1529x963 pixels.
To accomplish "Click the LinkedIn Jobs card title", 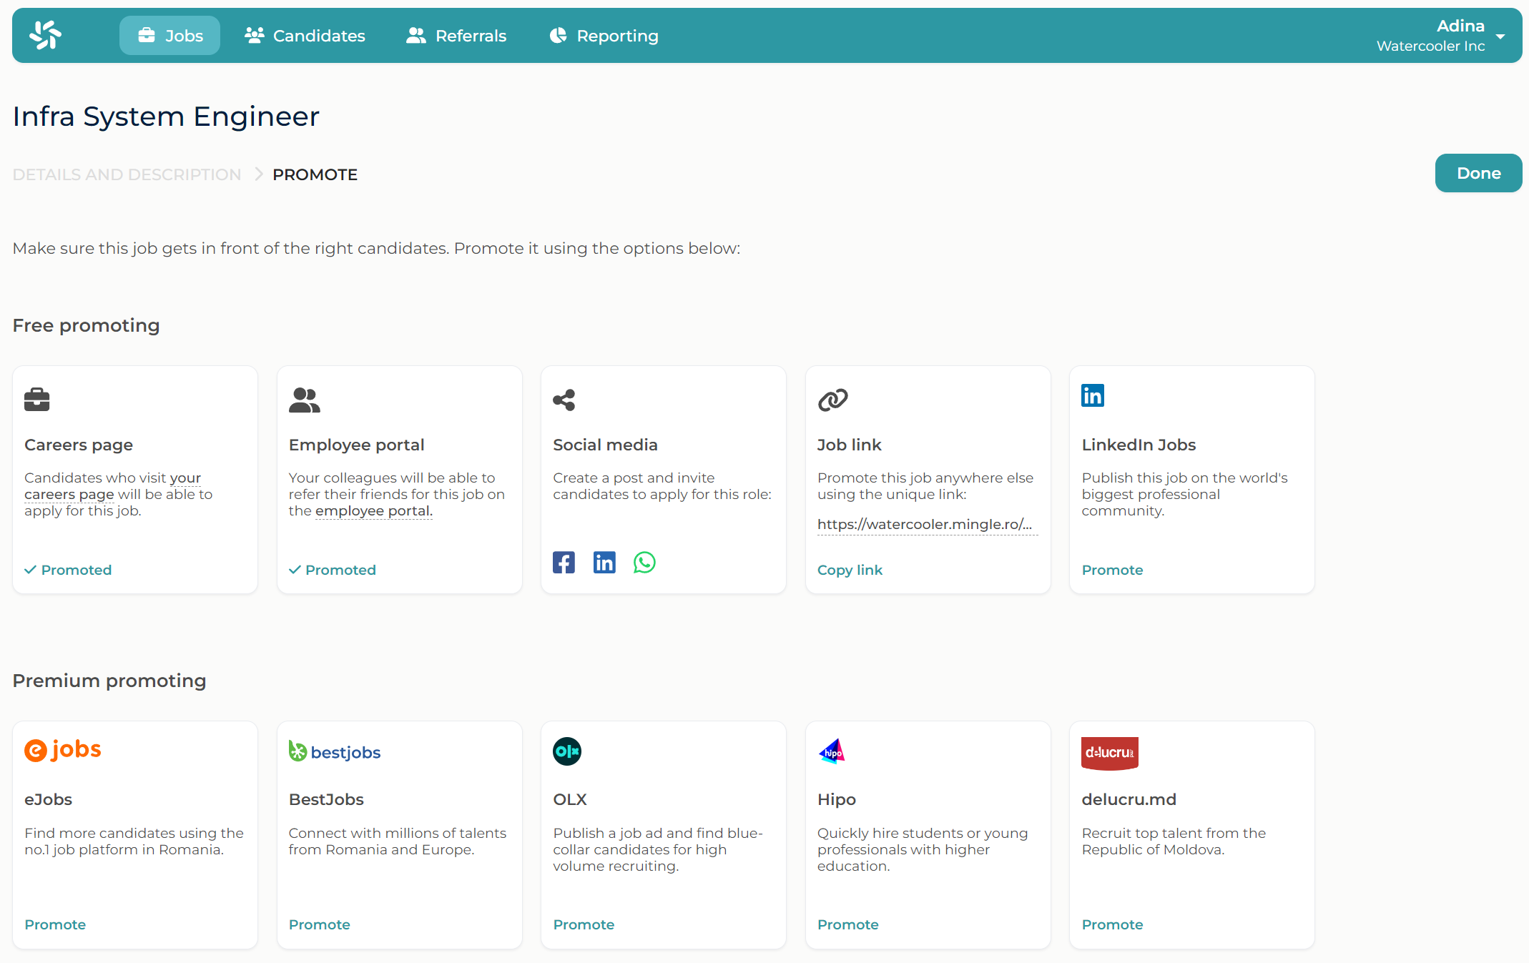I will pyautogui.click(x=1139, y=445).
